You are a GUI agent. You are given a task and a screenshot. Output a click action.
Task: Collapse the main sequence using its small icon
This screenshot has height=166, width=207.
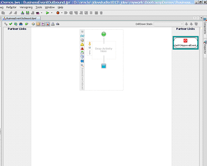pos(89,48)
